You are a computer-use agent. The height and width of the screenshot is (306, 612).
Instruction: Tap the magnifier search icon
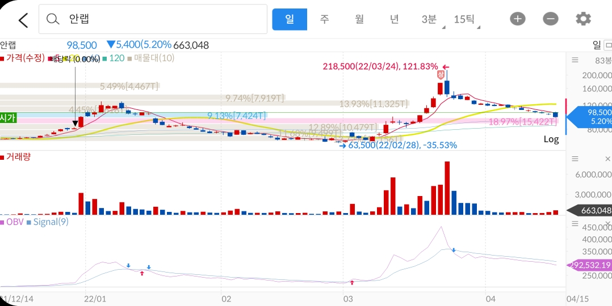[53, 19]
